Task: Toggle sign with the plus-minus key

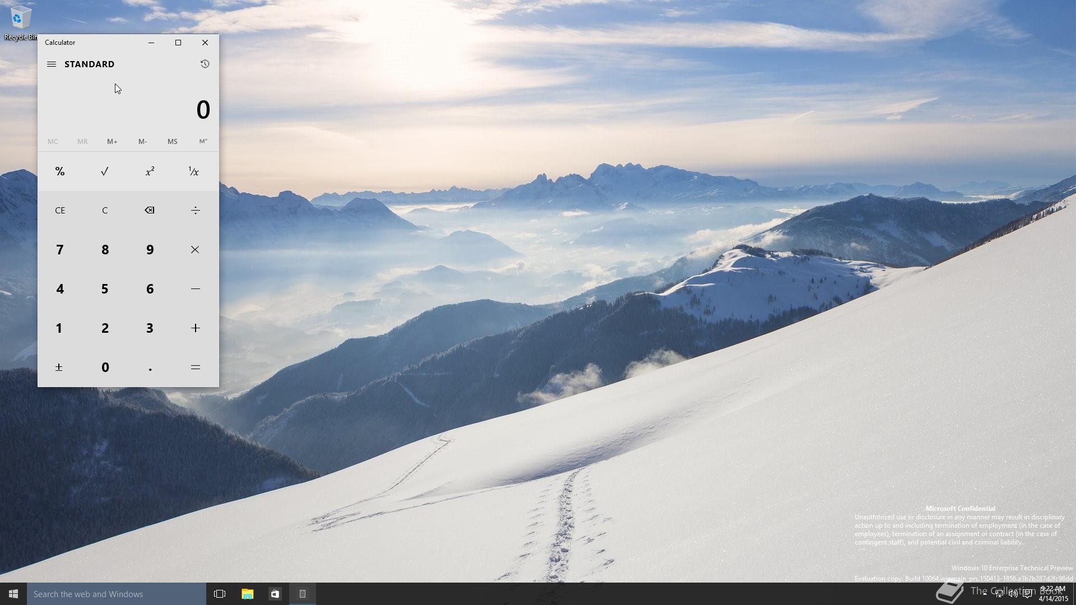Action: pos(59,367)
